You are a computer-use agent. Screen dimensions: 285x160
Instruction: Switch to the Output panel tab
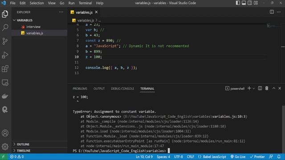tap(99, 88)
